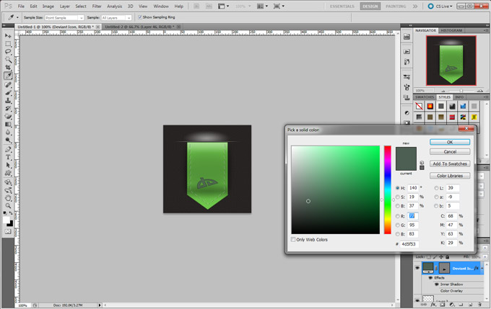Uncheck Show Sampling Ring option

(139, 17)
